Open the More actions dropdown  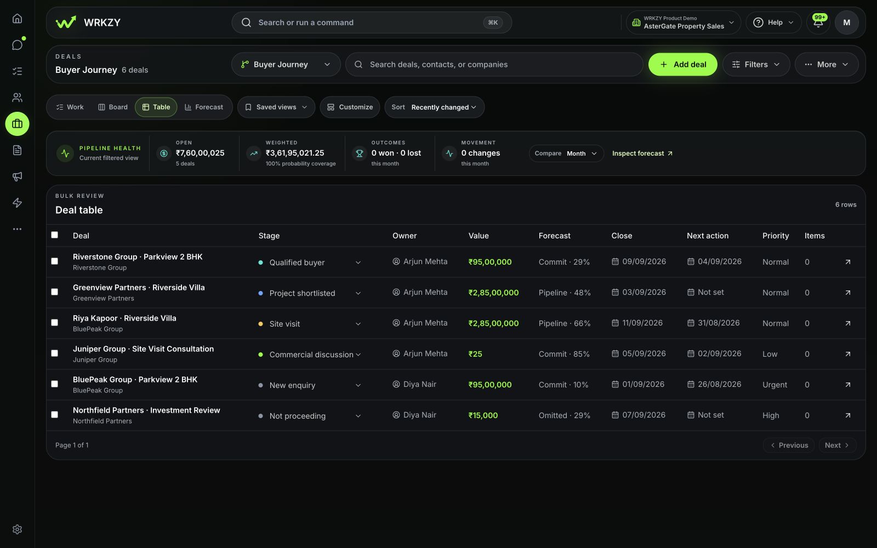(x=827, y=65)
